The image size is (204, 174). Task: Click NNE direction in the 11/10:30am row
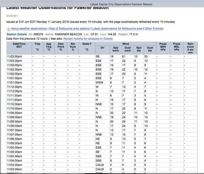[x=99, y=104]
